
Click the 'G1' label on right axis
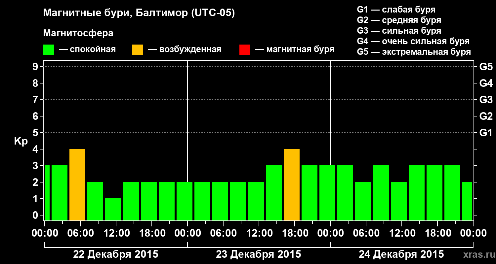point(486,133)
